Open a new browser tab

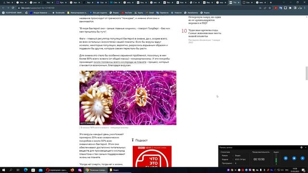pos(270,2)
